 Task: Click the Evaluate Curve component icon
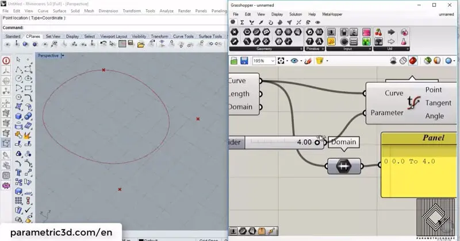(412, 102)
